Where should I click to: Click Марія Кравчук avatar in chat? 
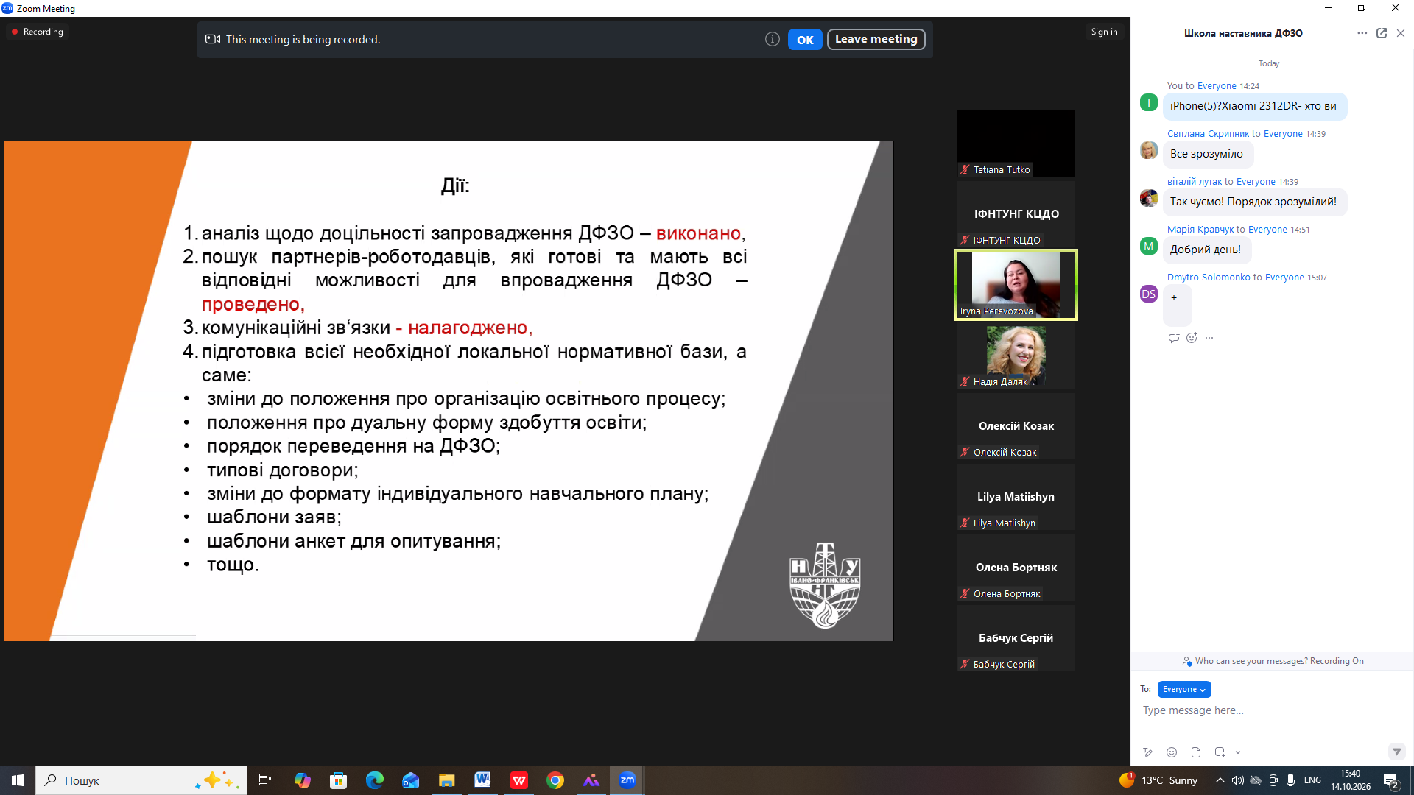click(1149, 246)
